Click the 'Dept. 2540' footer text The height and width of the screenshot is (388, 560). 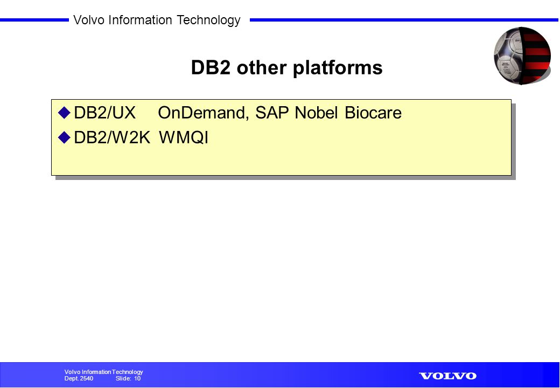point(79,378)
